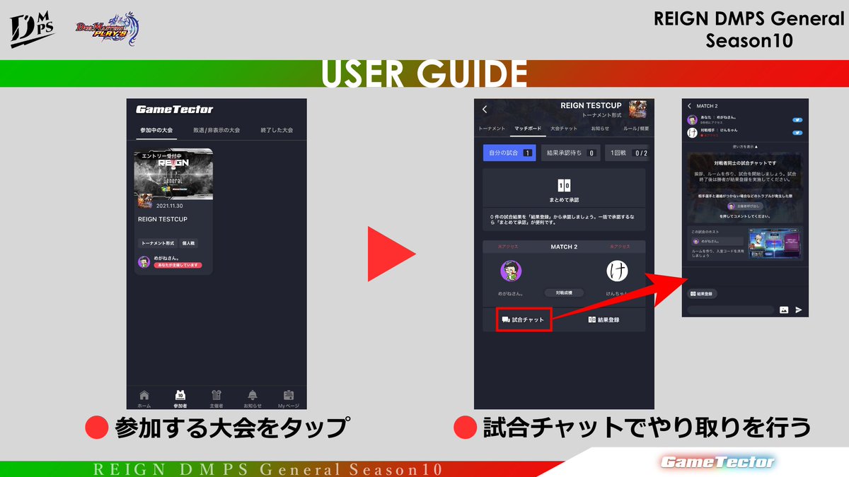Click the GameTector logo in the app header

(174, 110)
